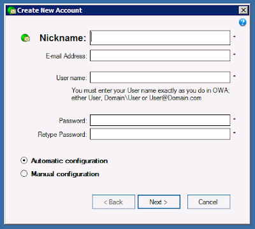Cancel the account creation
255x229 pixels.
(208, 202)
